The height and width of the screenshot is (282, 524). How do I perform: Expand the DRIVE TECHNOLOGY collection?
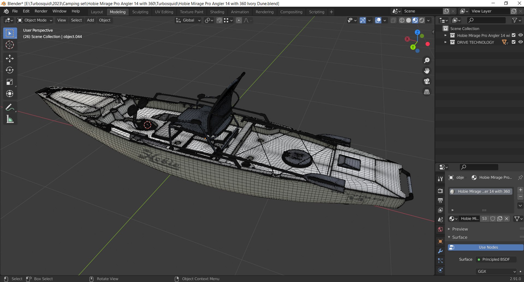pos(445,42)
